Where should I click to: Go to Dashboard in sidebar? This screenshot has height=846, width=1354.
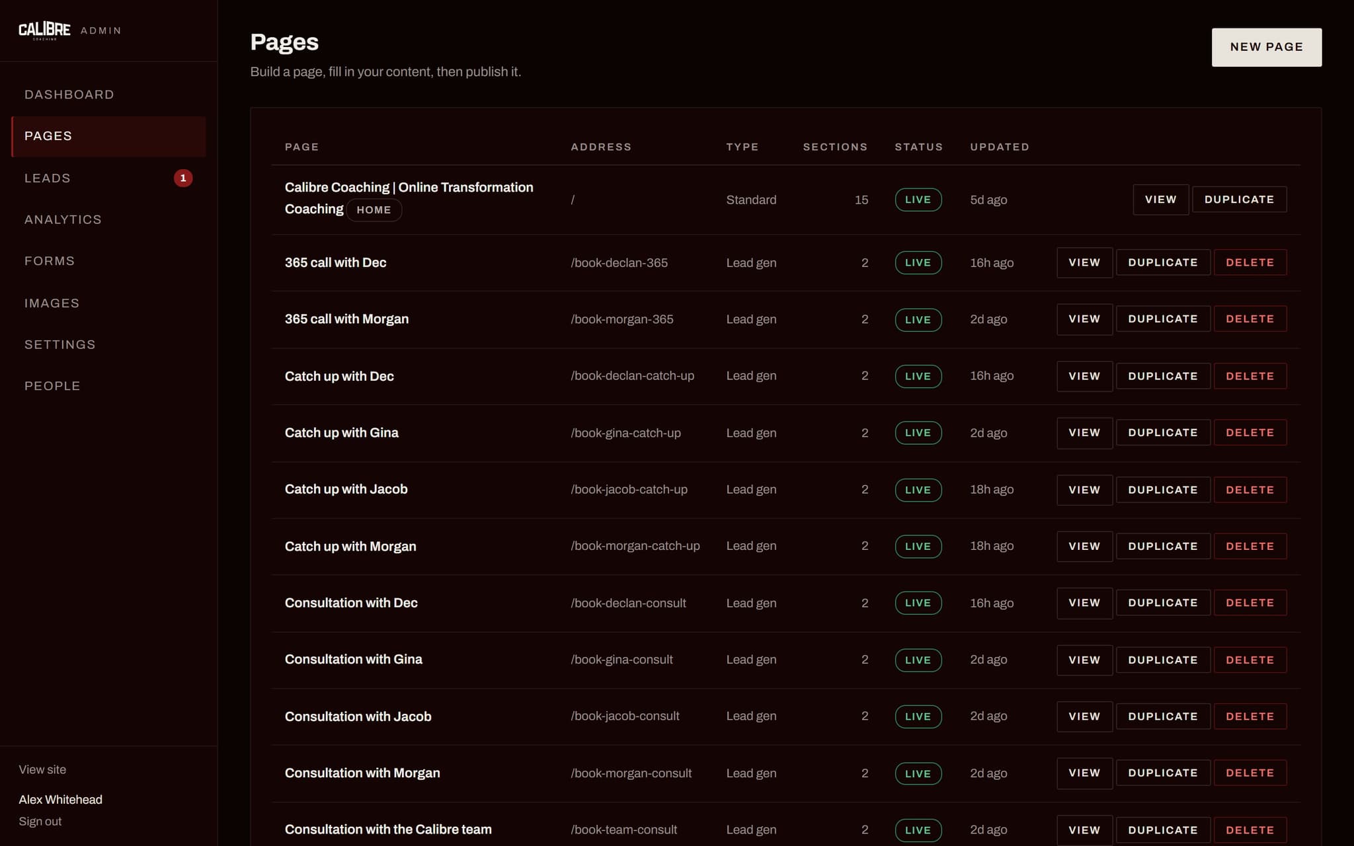[x=109, y=95]
